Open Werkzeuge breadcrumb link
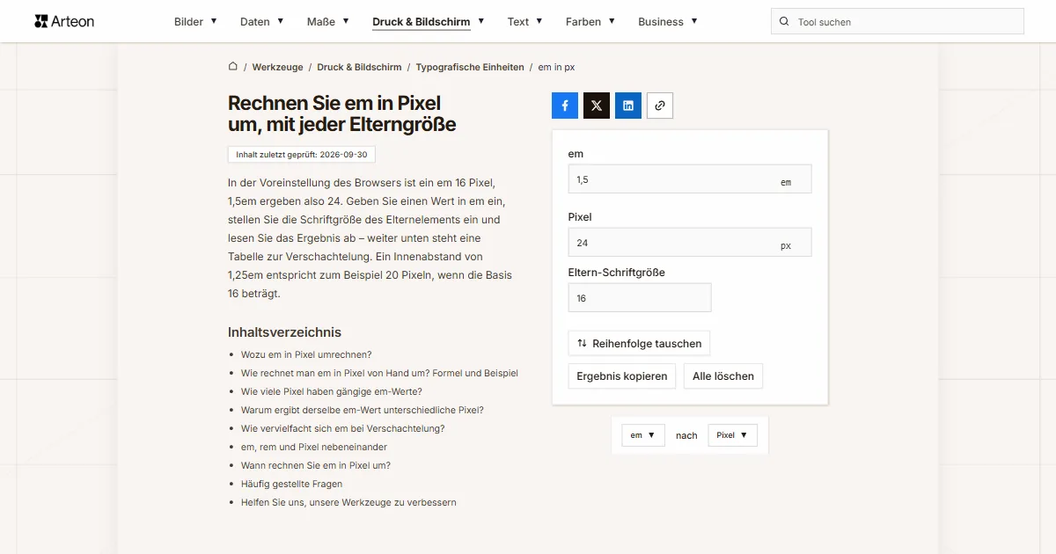The height and width of the screenshot is (554, 1056). pos(277,67)
